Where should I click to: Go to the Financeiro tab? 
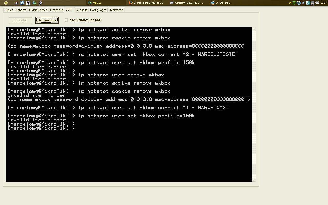coord(57,10)
